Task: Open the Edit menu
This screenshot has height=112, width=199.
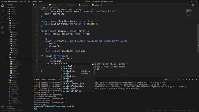Action: [x=10, y=2]
